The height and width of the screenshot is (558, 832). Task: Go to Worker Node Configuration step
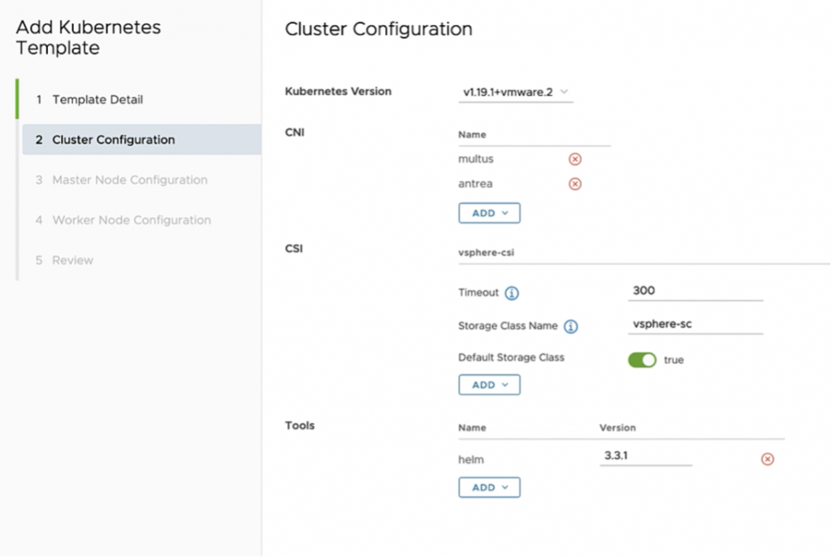pos(132,220)
